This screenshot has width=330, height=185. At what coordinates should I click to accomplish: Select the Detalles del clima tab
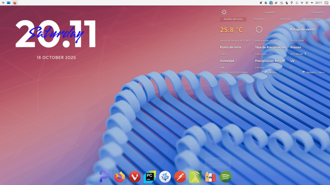[233, 19]
